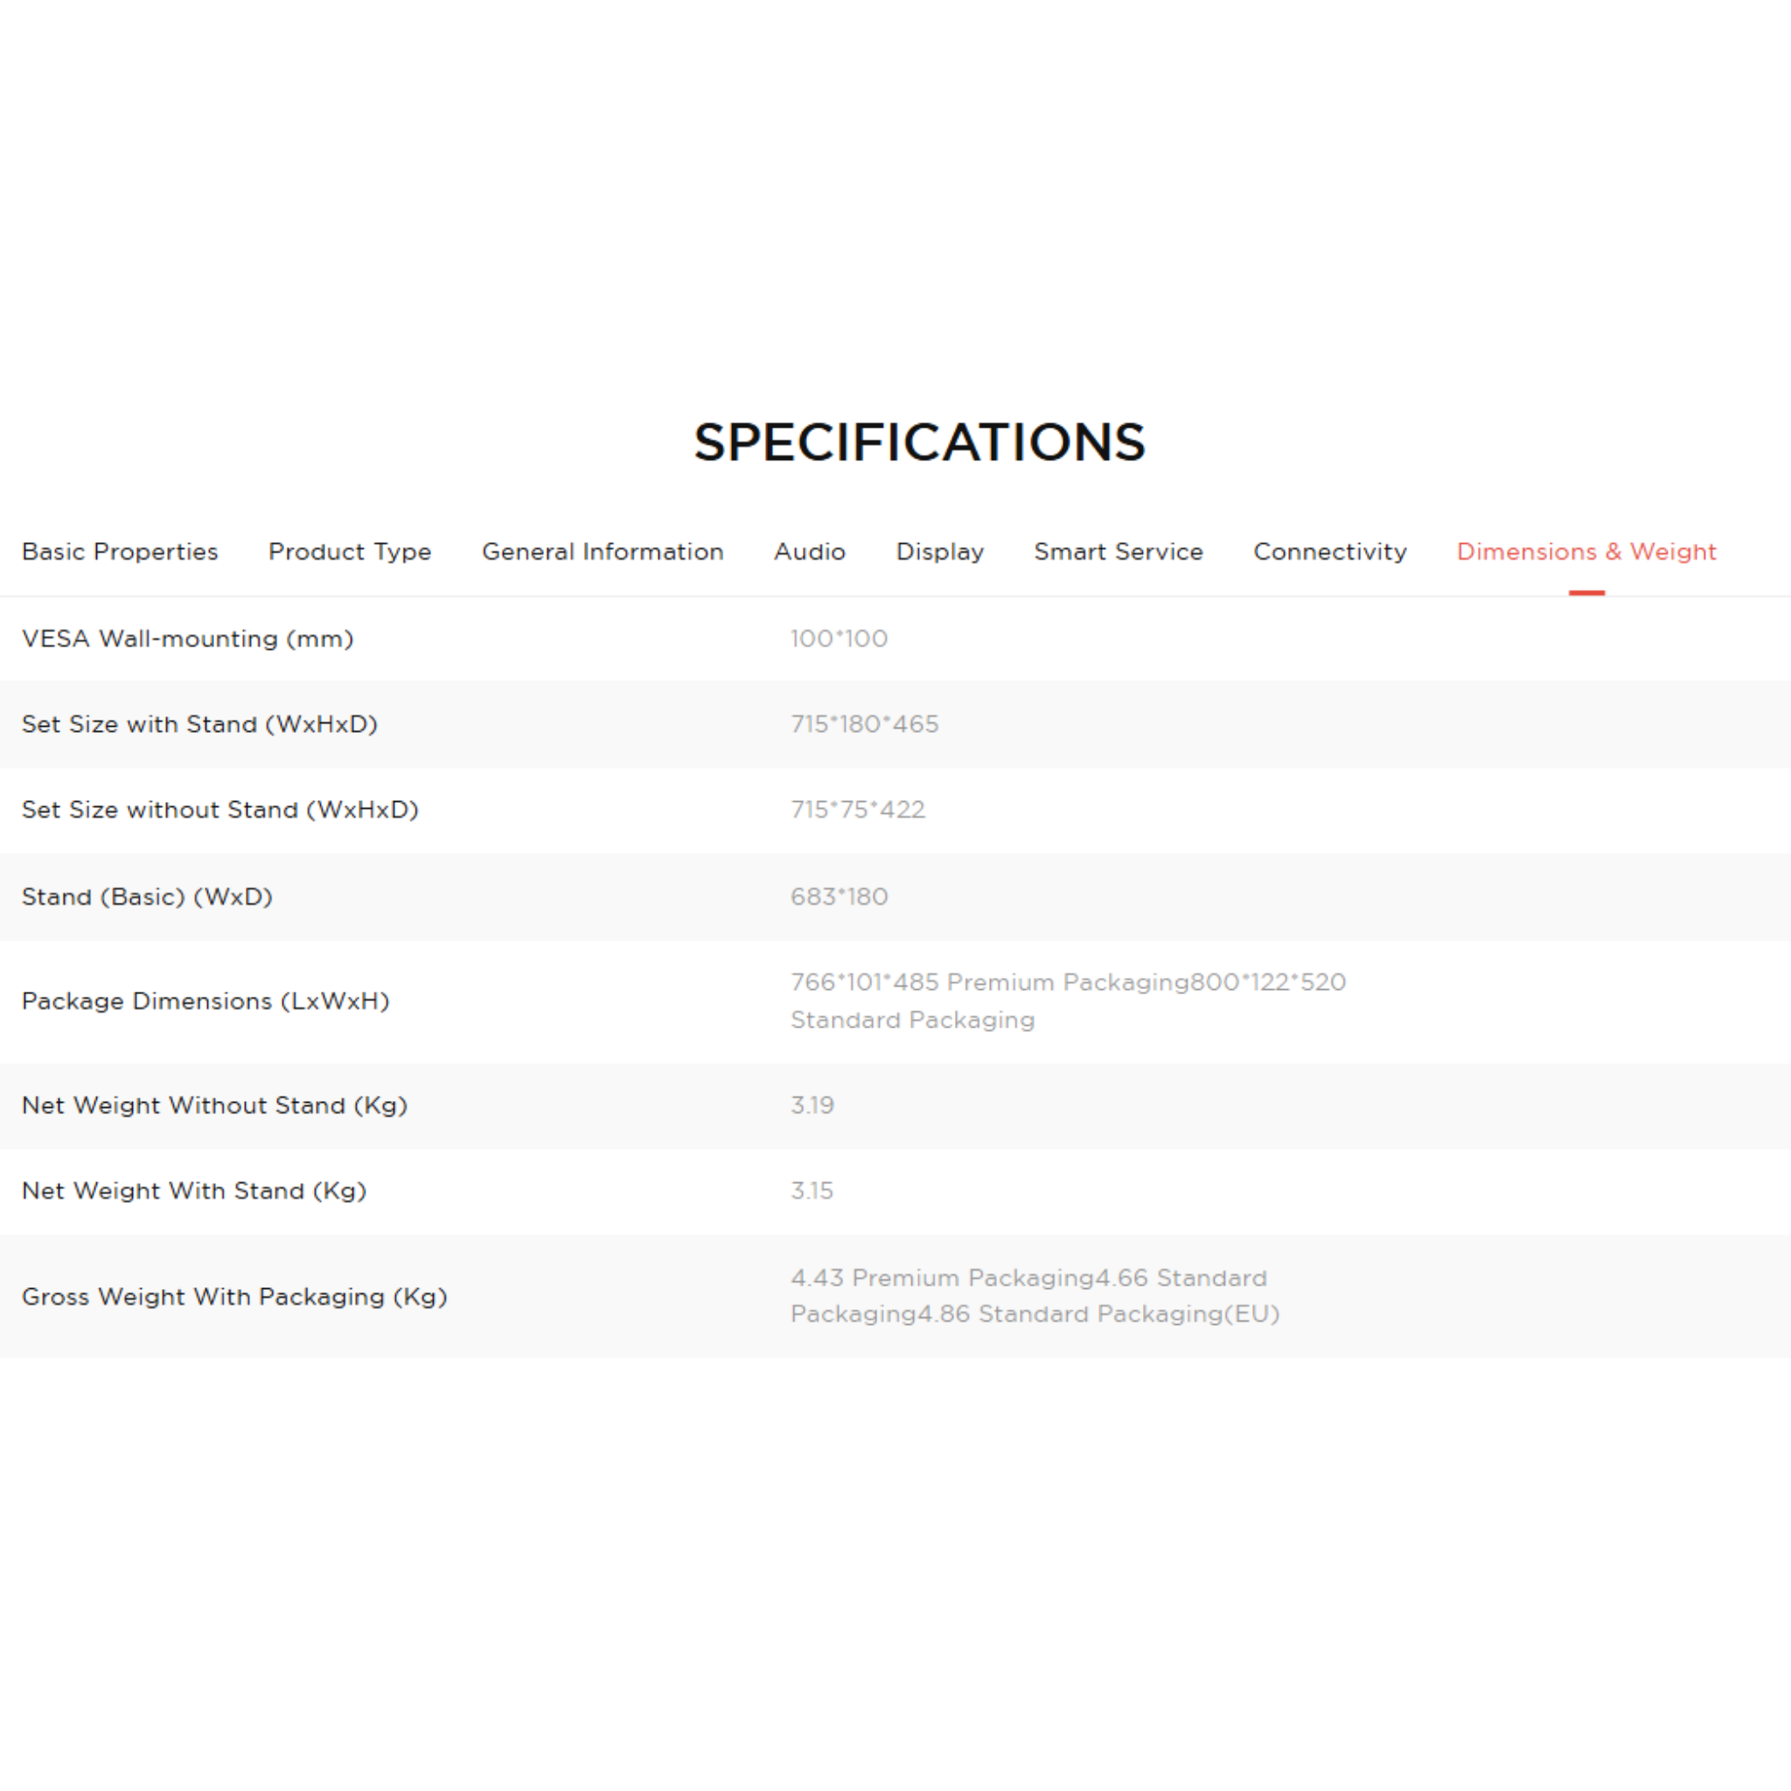Switch to the Product Type tab

point(350,552)
